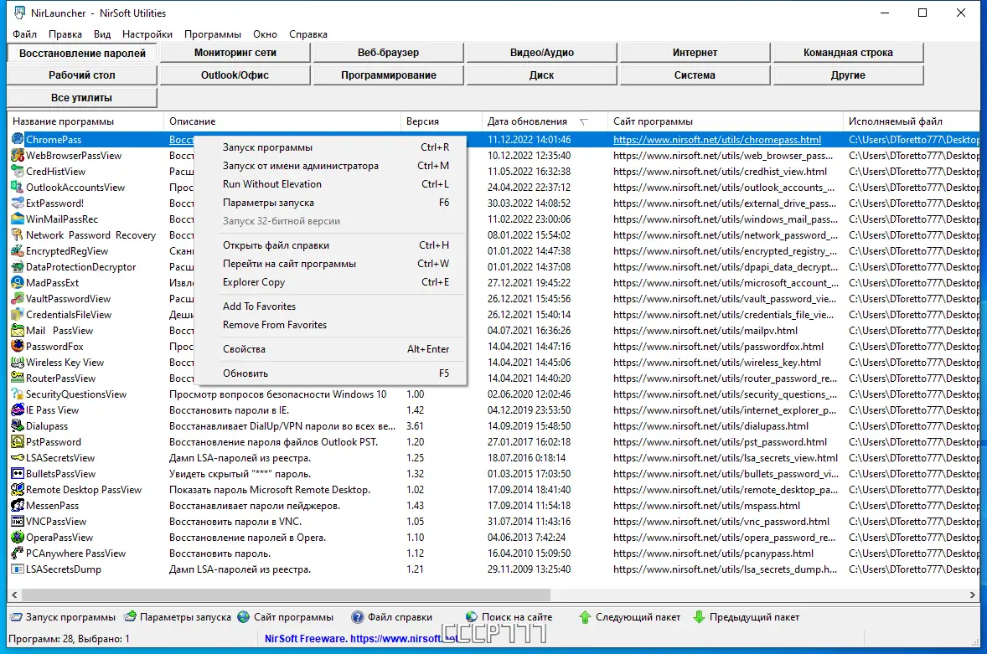The width and height of the screenshot is (987, 654).
Task: Click the horizontal scrollbar thumb
Action: coord(286,595)
